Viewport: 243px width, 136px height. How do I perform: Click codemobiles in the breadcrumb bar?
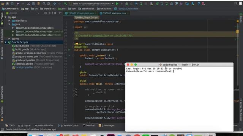[86, 9]
